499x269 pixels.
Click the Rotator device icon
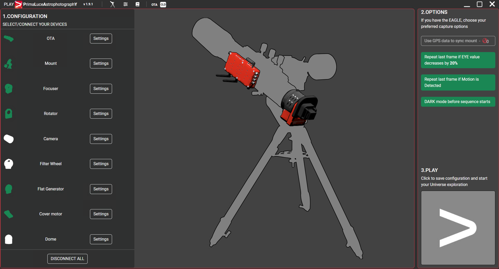point(9,114)
